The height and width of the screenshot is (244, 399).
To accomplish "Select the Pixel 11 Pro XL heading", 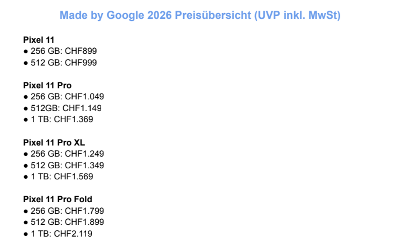I will [54, 142].
